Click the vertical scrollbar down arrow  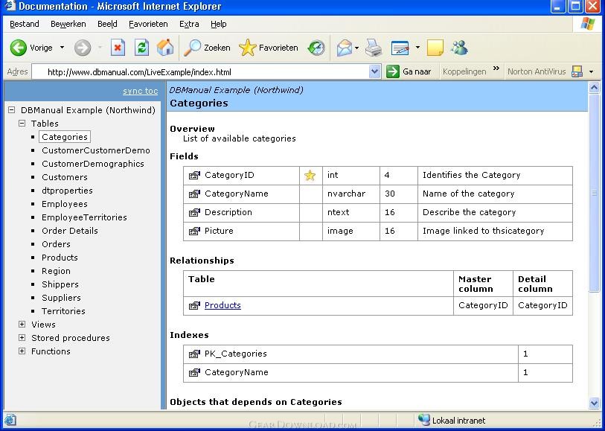594,403
